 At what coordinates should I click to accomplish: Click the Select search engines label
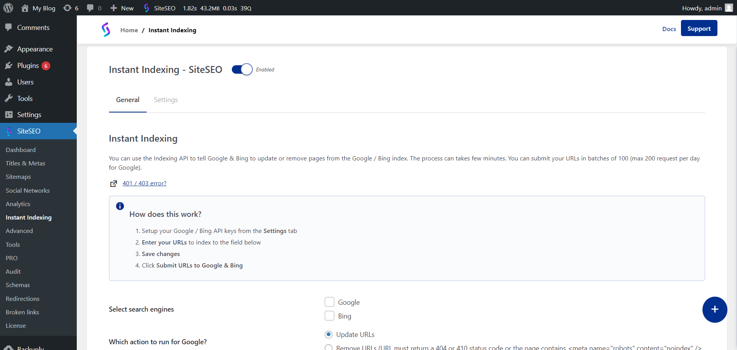pos(141,309)
